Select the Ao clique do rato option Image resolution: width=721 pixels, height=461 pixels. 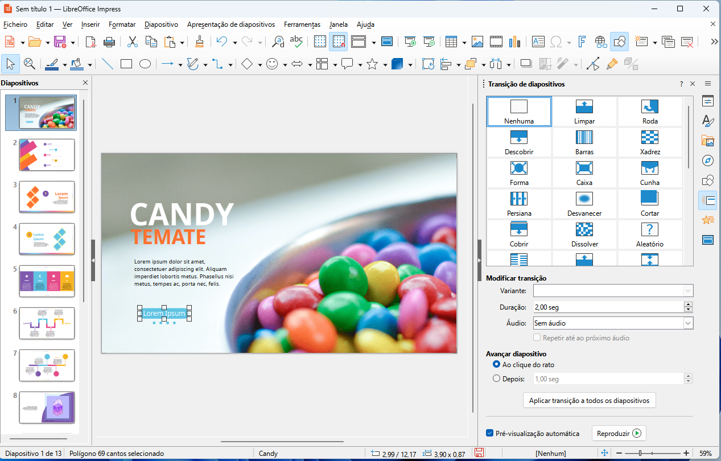(x=497, y=364)
